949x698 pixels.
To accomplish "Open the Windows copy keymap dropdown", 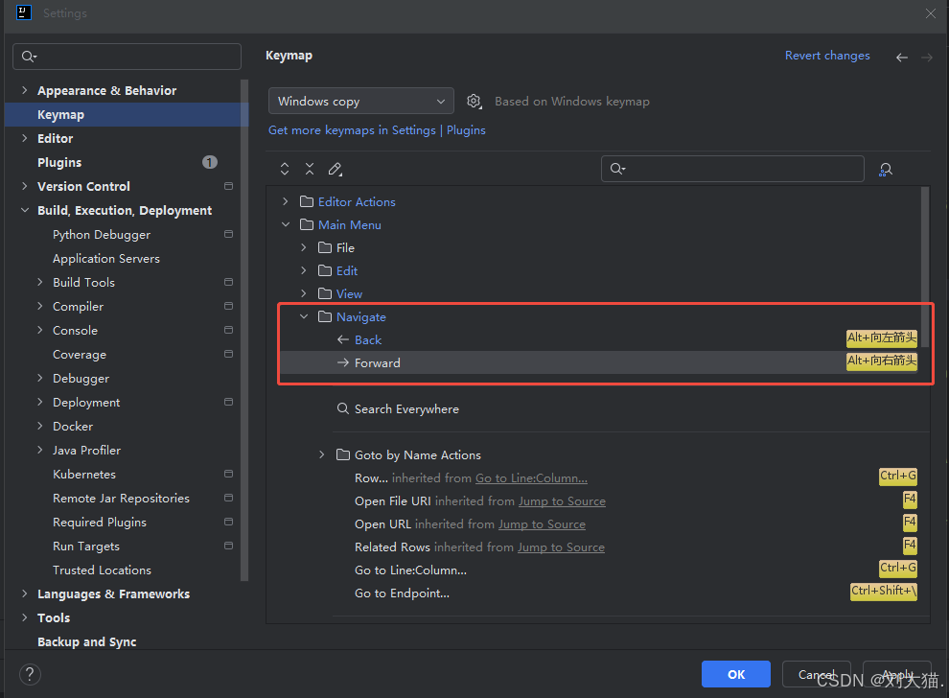I will pyautogui.click(x=361, y=102).
